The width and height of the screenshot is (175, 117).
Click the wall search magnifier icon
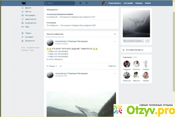point(115,35)
